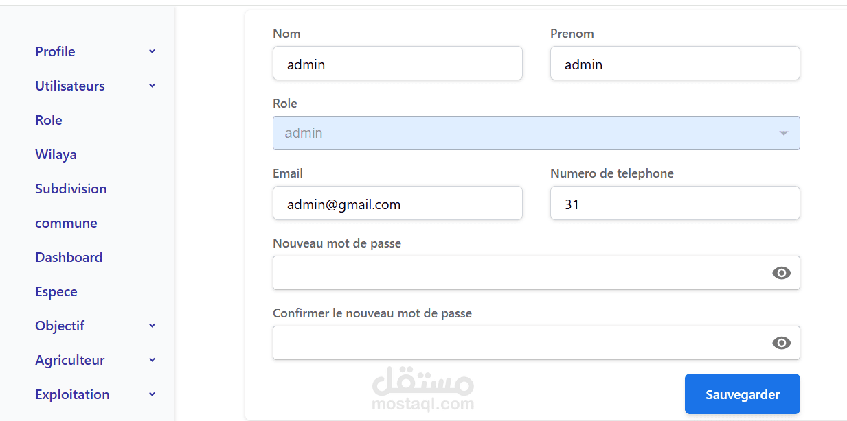Viewport: 847px width, 421px height.
Task: Expand the Utilisateurs submenu chevron
Action: pos(152,86)
